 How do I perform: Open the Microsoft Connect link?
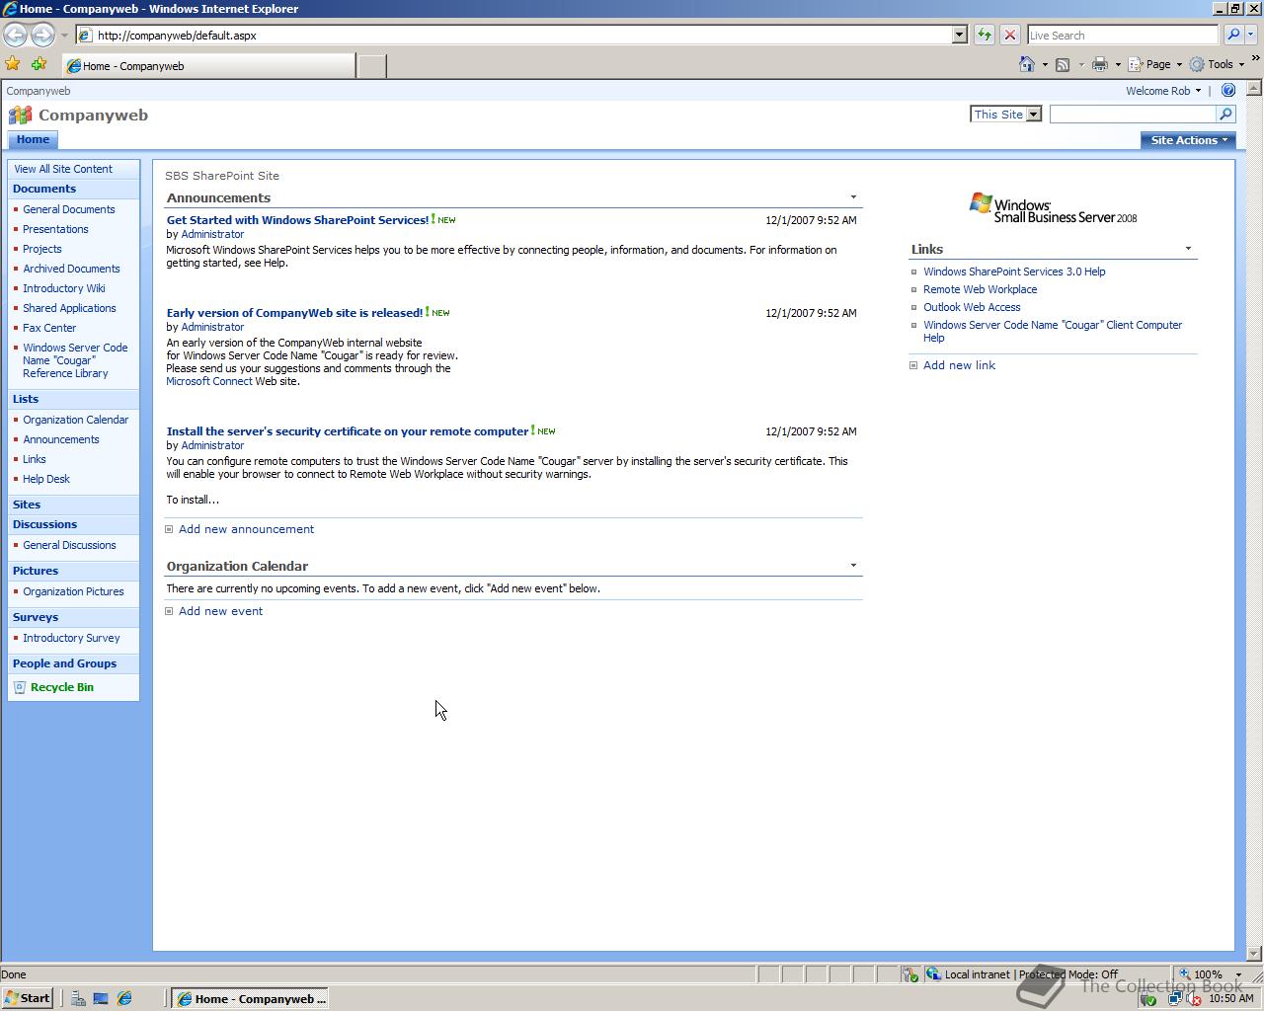click(x=209, y=381)
